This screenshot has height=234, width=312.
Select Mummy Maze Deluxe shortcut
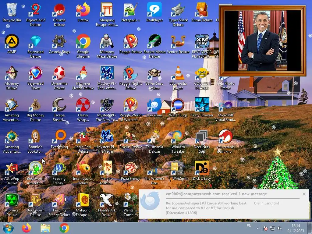pos(107,46)
